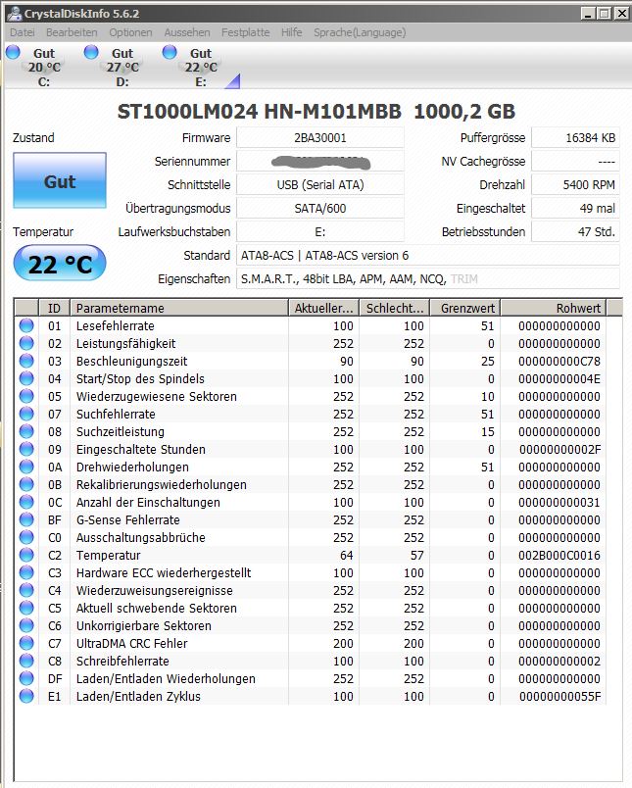Click raw value 0000000055F
The width and height of the screenshot is (632, 788).
[559, 697]
